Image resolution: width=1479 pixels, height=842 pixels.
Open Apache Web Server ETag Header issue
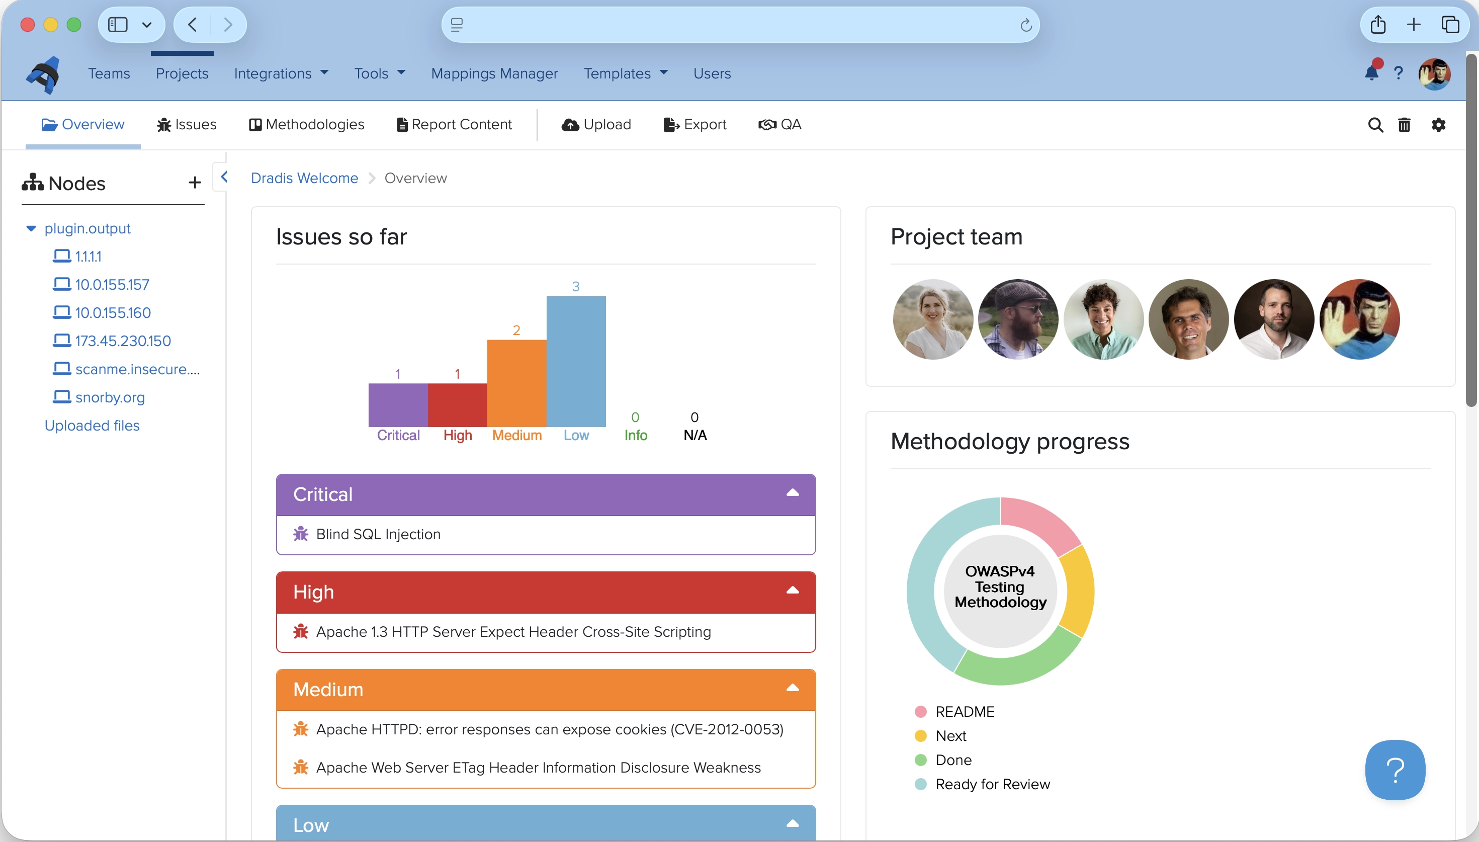[538, 768]
